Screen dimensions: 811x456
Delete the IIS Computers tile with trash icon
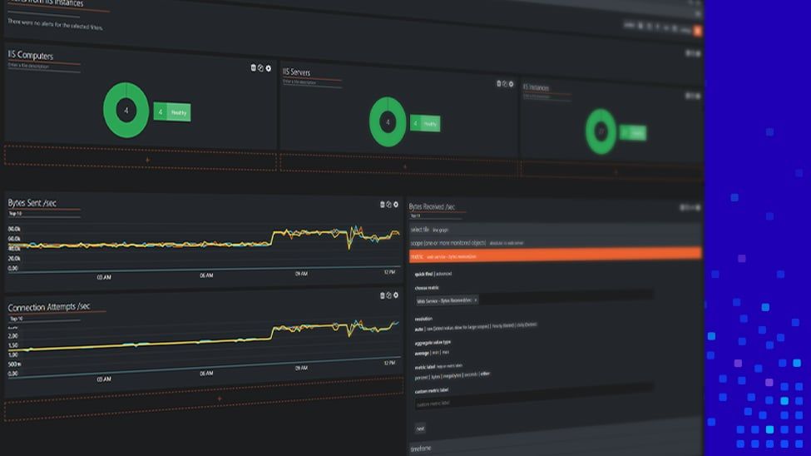tap(253, 67)
